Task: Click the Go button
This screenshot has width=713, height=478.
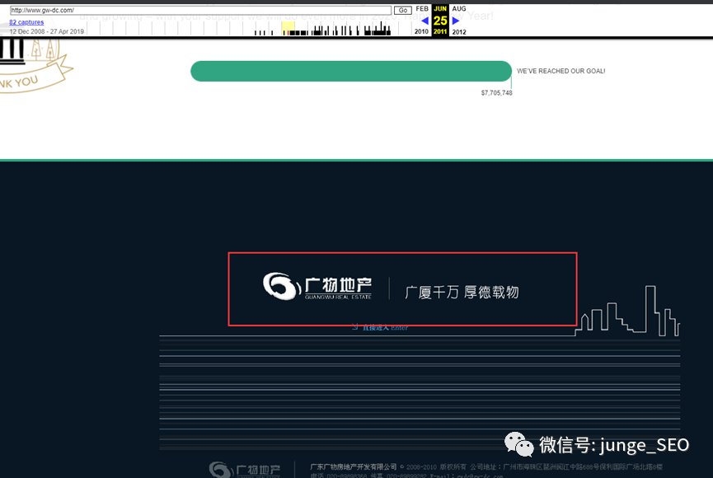Action: (x=403, y=10)
